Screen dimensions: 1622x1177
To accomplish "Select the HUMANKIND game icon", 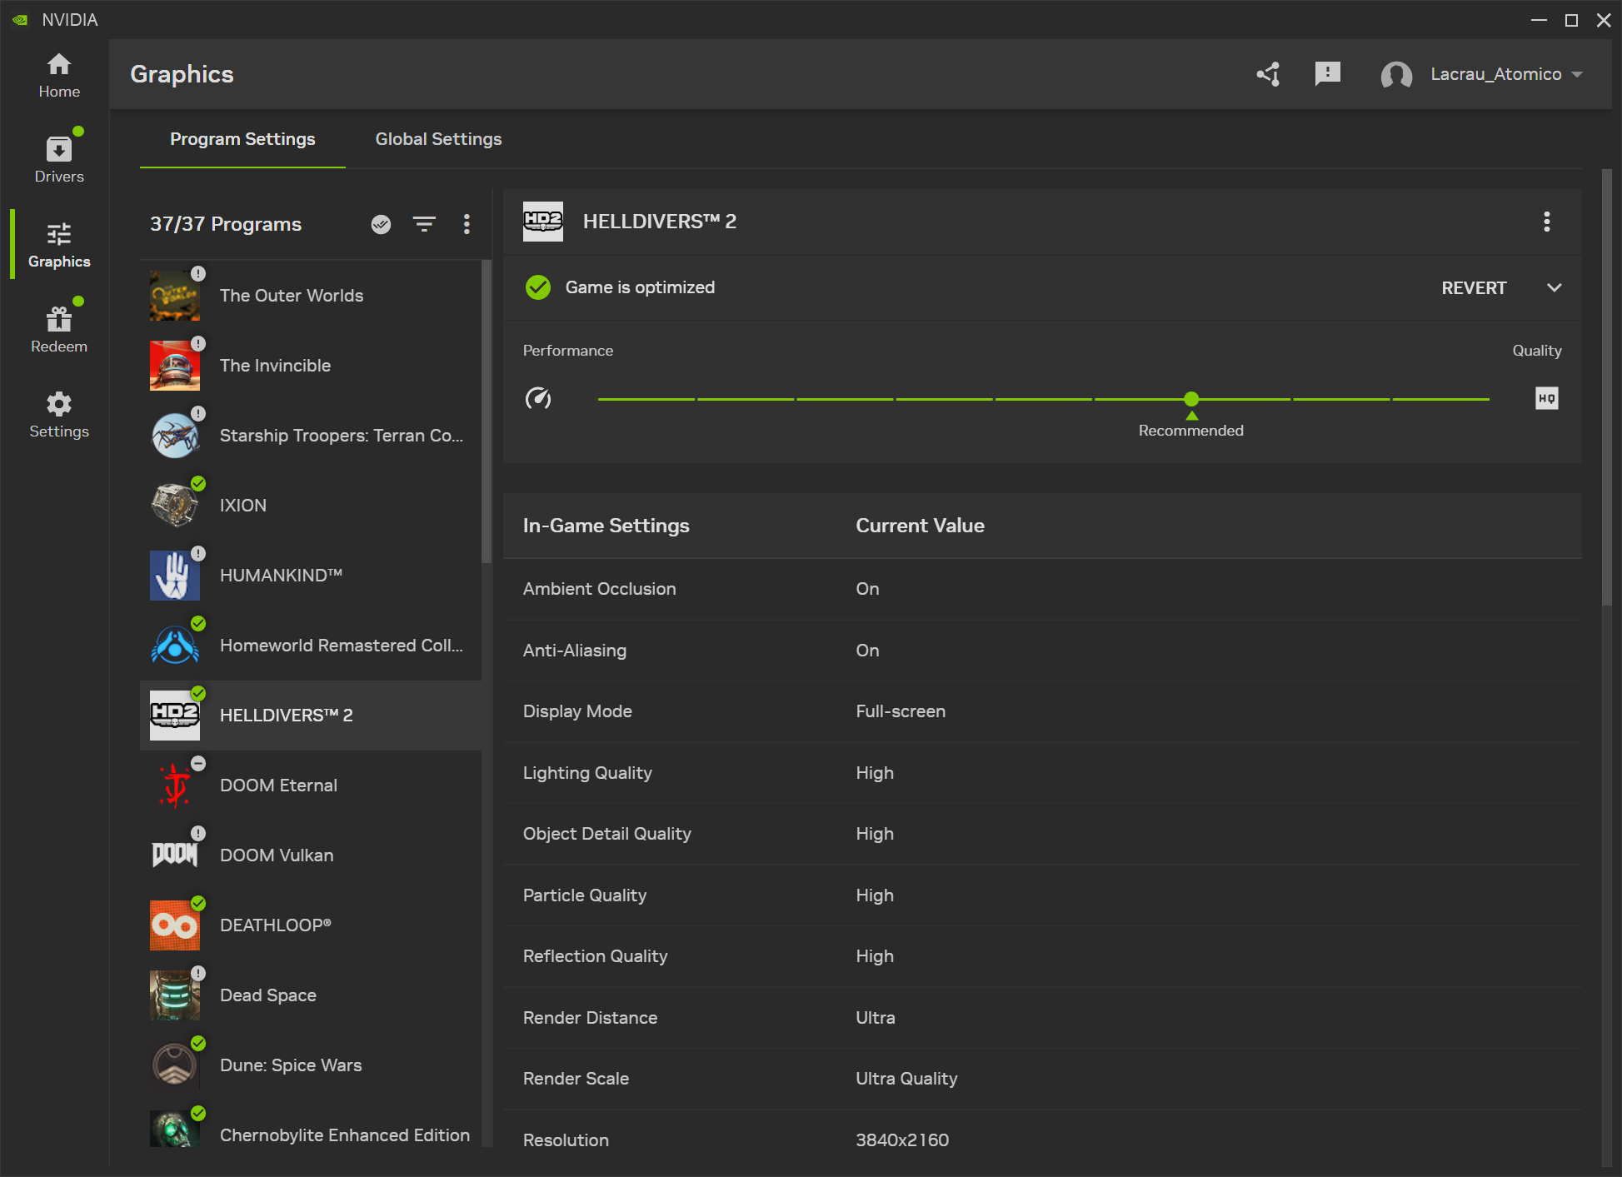I will 175,576.
